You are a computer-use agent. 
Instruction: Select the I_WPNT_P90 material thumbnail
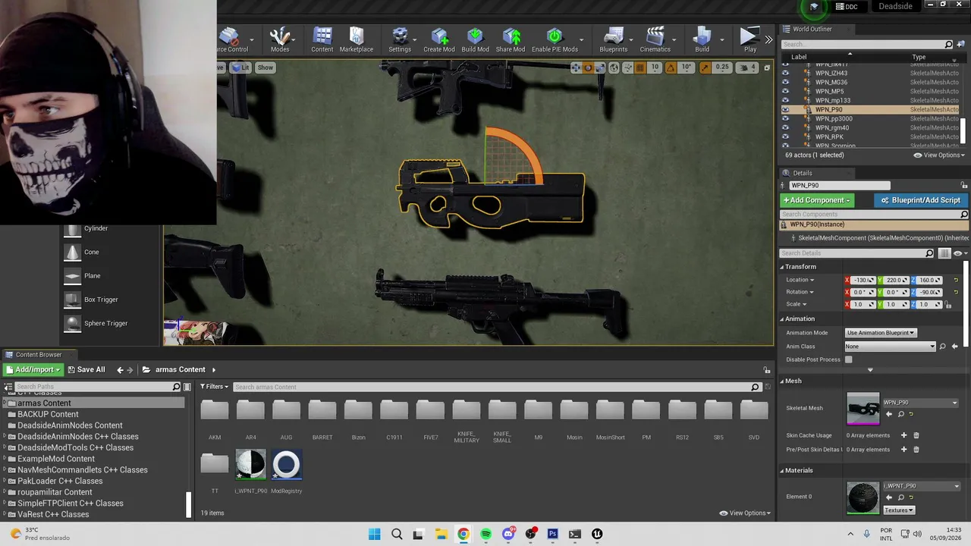coord(250,465)
